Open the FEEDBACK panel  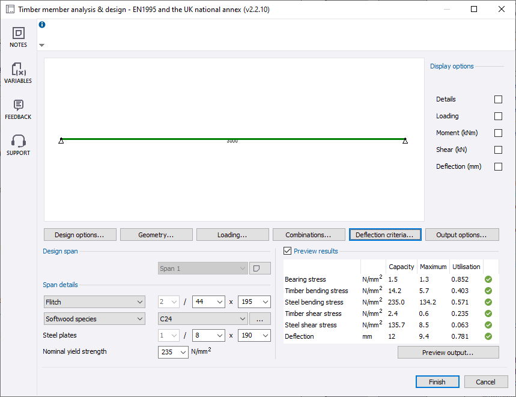pos(18,108)
